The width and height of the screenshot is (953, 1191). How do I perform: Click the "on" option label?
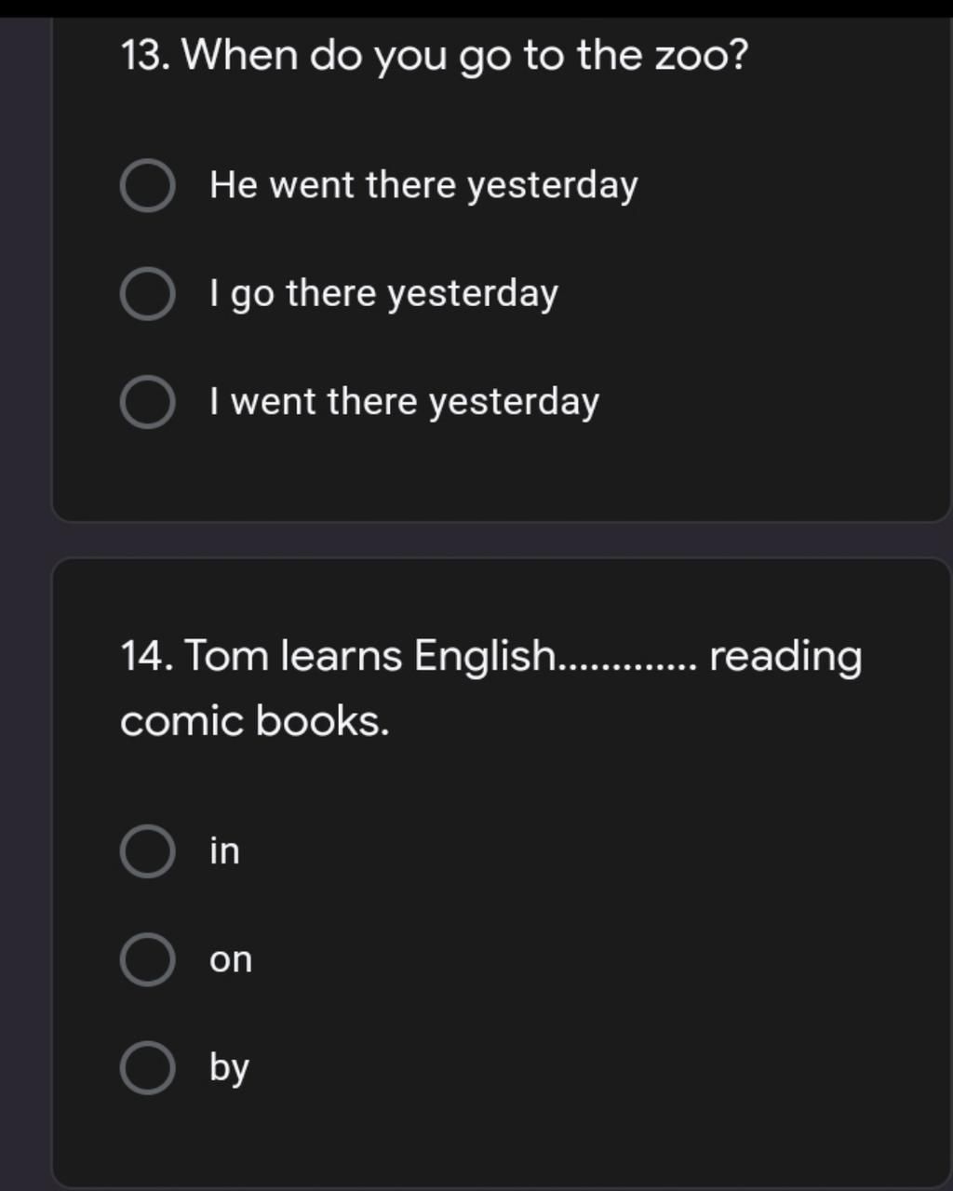pos(231,959)
